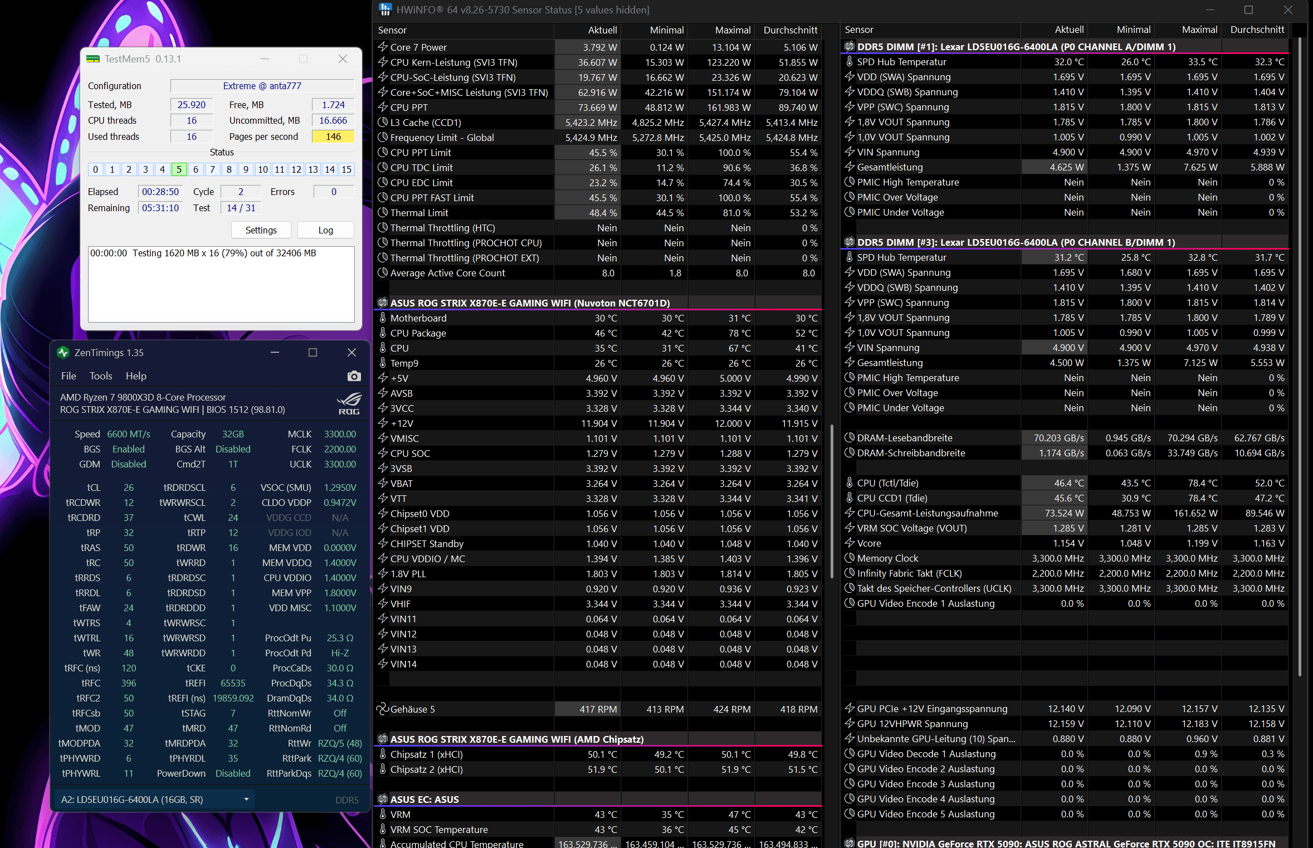
Task: Click the ROG logo in ZenTimings
Action: point(349,403)
